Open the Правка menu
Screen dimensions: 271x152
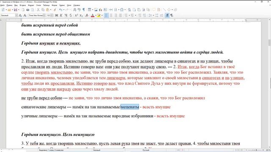click(9, 5)
